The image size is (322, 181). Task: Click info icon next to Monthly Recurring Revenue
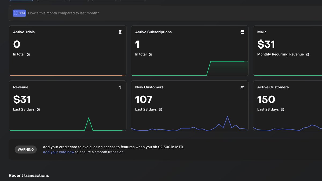pyautogui.click(x=308, y=54)
